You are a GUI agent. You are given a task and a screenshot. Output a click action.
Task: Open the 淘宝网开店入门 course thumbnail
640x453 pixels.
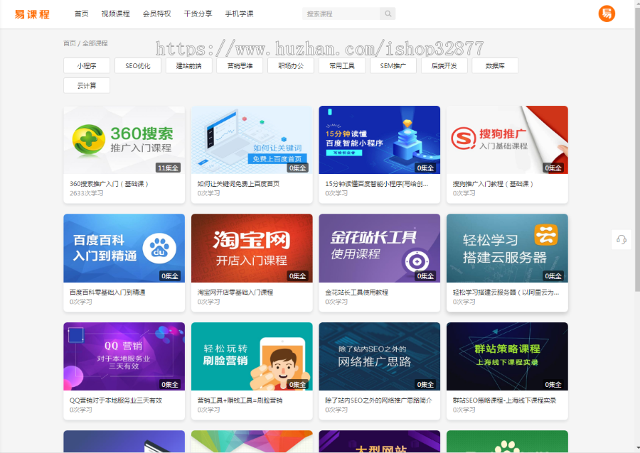tap(251, 248)
